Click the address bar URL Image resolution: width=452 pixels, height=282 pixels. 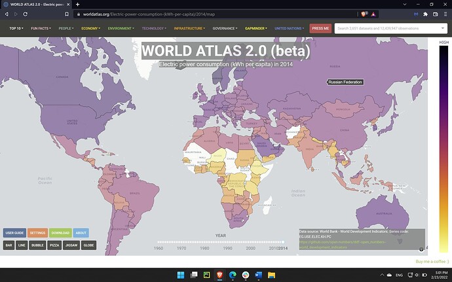(x=149, y=14)
